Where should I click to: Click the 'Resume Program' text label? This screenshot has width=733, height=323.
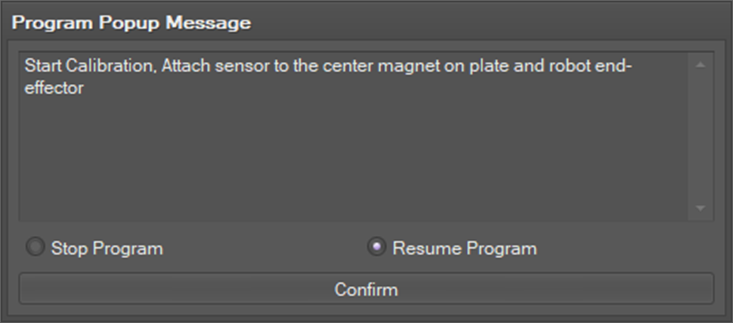pos(465,248)
